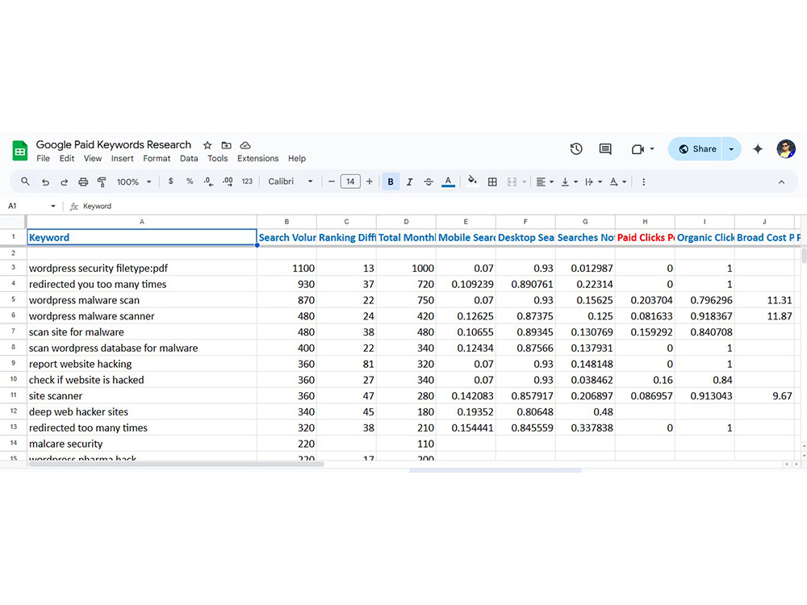Click the merge cells icon
Image resolution: width=807 pixels, height=605 pixels.
(x=512, y=181)
